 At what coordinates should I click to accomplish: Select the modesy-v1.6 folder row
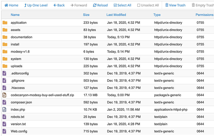coord(20,52)
